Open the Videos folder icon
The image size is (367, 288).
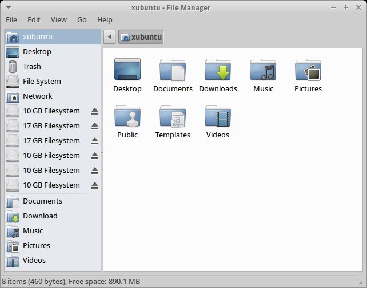pyautogui.click(x=218, y=116)
